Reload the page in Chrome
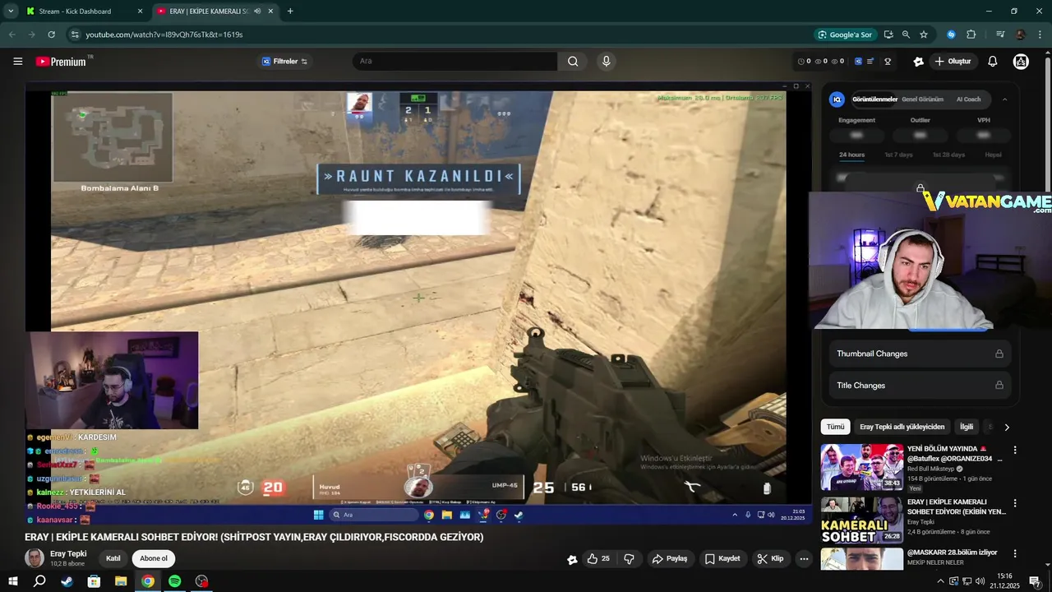The image size is (1052, 592). pyautogui.click(x=51, y=35)
